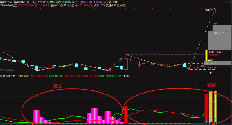Click the 底线: 0.00 value

tap(23, 76)
